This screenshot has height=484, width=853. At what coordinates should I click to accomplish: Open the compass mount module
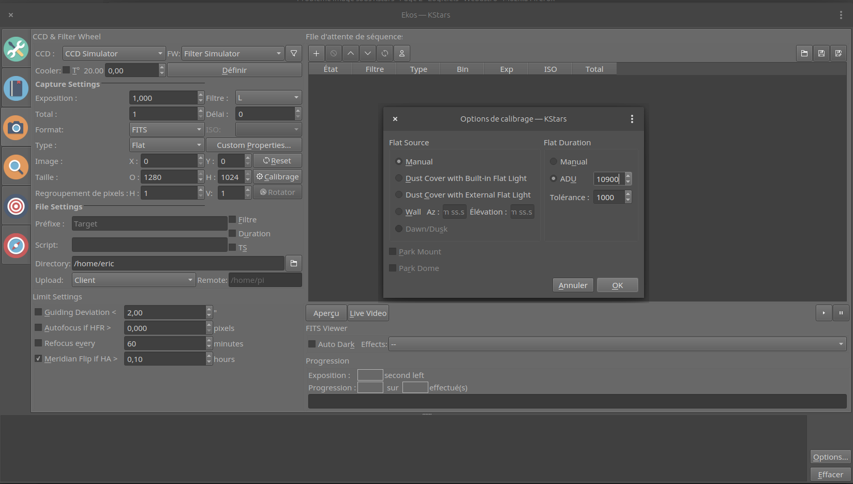(16, 246)
